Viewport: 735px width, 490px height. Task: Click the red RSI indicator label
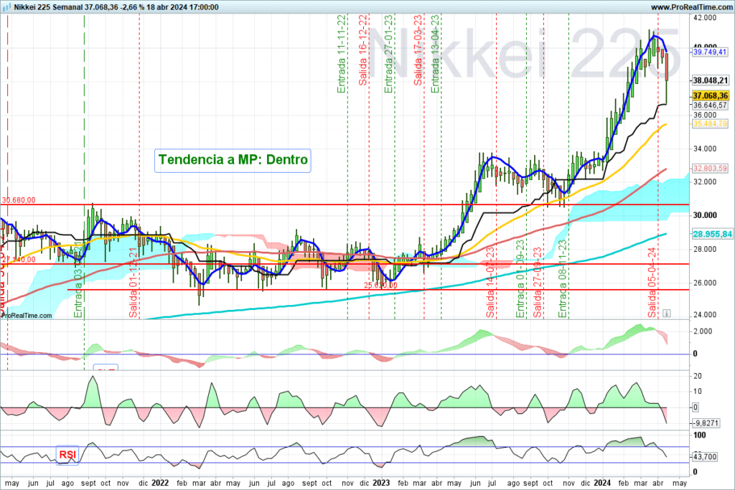pyautogui.click(x=67, y=454)
